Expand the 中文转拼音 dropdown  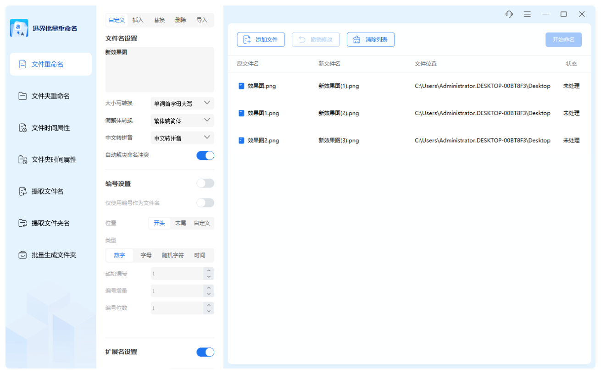click(182, 137)
